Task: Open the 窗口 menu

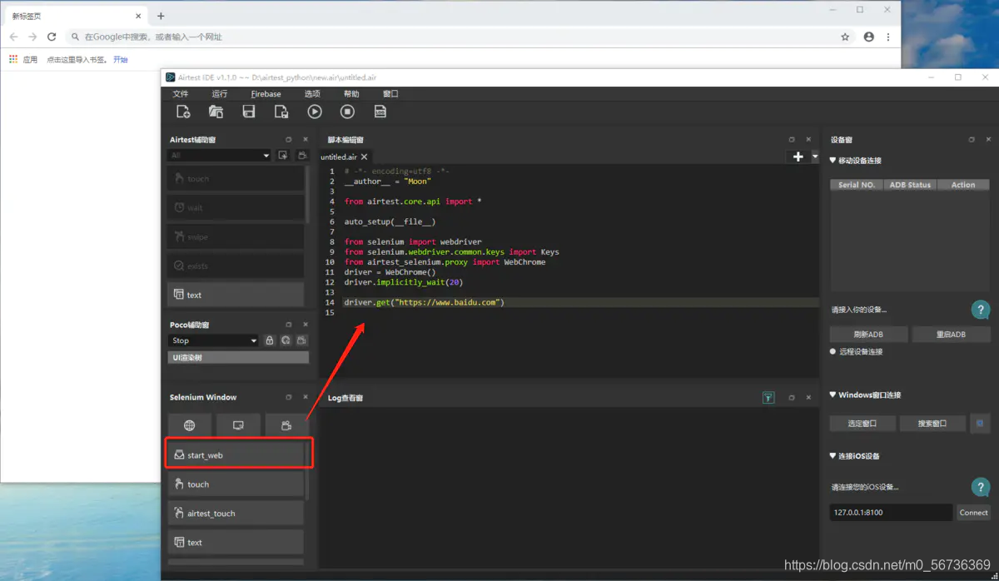Action: point(390,94)
